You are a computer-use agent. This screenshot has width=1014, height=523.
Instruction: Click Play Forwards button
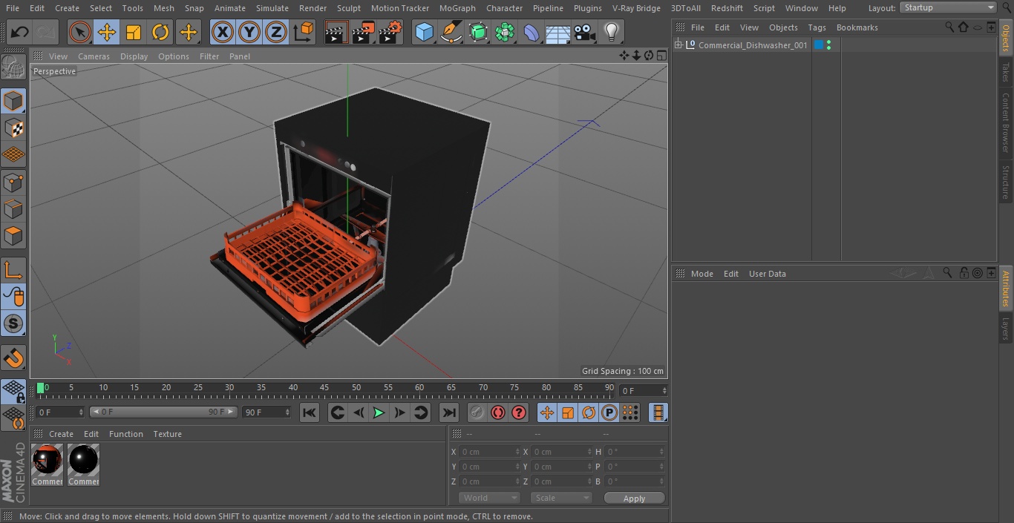379,412
